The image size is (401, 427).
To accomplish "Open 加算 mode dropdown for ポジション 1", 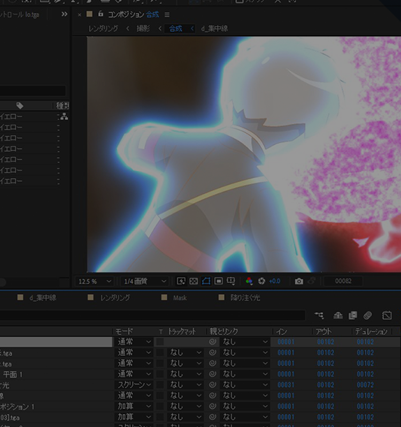I will tap(134, 406).
